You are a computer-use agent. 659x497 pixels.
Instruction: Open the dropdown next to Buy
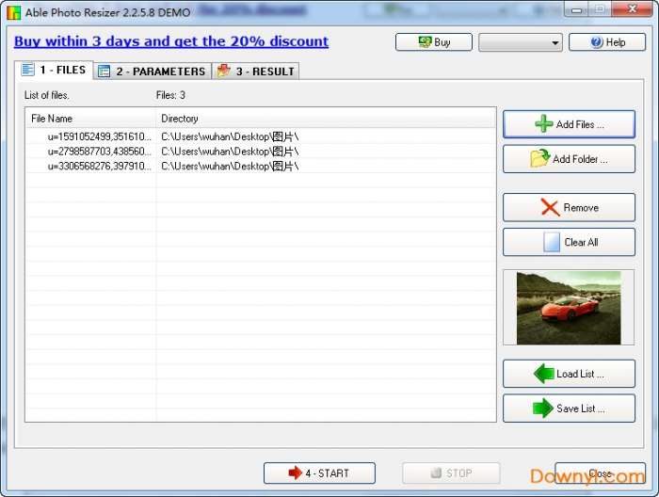[521, 42]
